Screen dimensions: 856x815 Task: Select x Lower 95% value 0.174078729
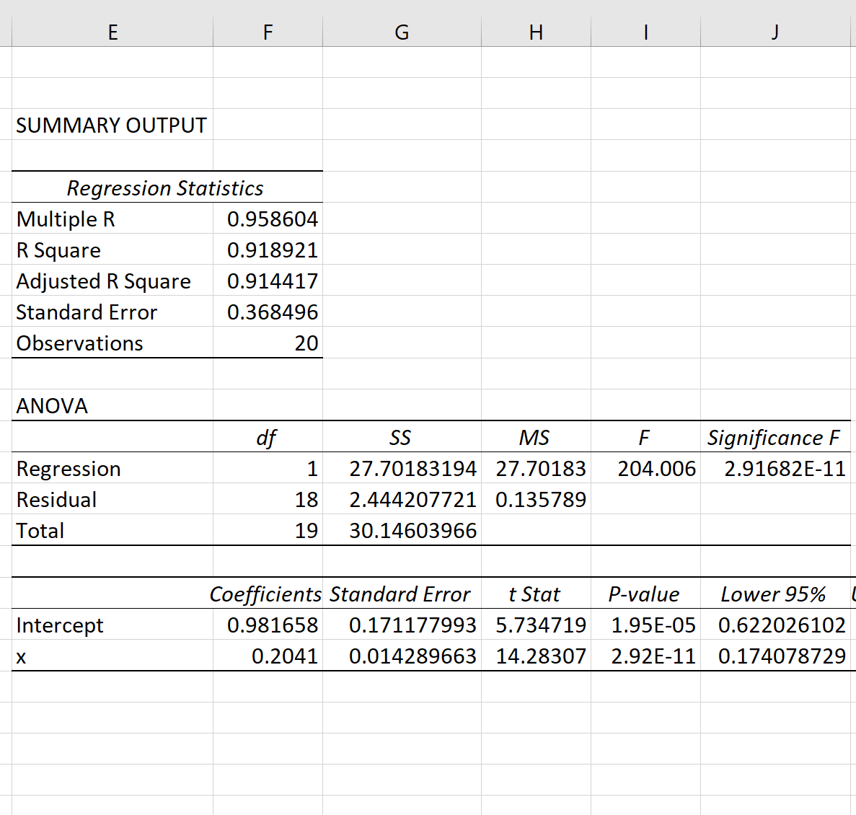coord(776,656)
